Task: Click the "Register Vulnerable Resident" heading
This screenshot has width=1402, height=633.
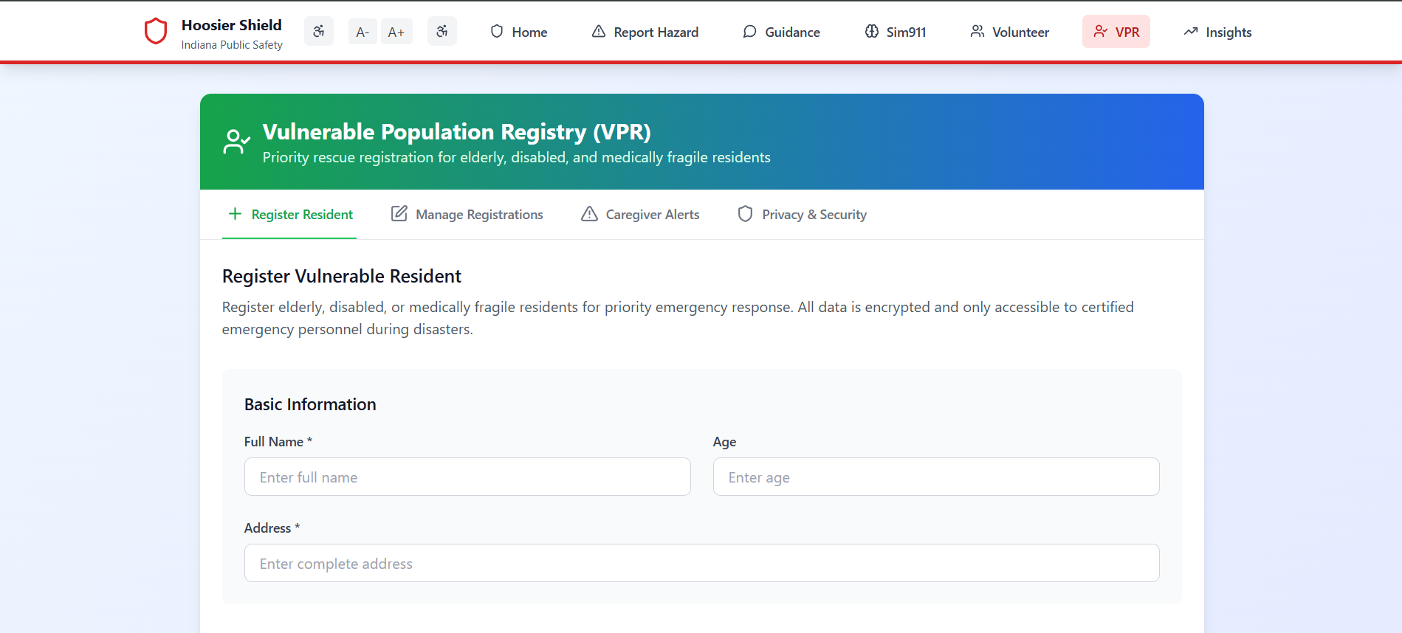Action: point(342,276)
